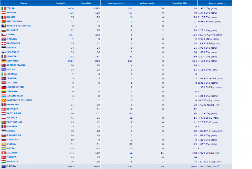Viewport: 252px width, 169px height.
Task: Sort Paese column descending with down arrow
Action: pyautogui.click(x=30, y=3)
